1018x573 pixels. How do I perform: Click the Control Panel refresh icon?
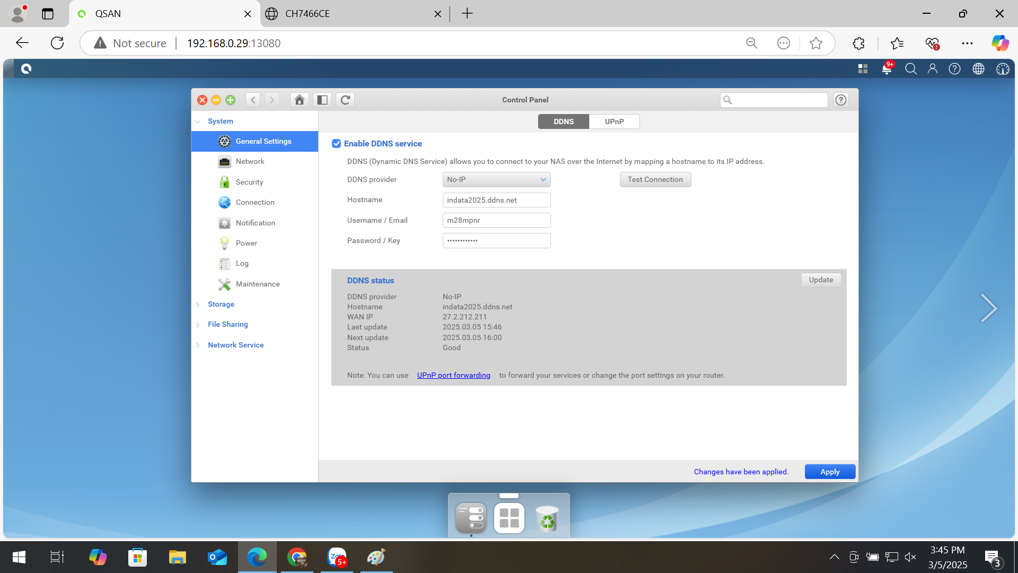[345, 100]
